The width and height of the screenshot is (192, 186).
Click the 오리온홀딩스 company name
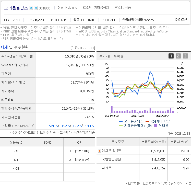click(16, 8)
